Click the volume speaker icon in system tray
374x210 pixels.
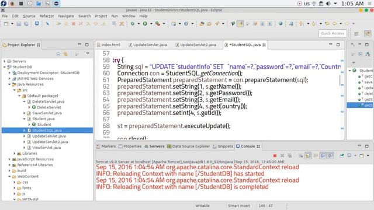[x=328, y=3]
